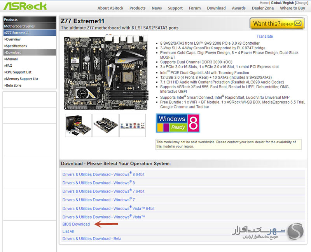Open Windows Vista 64bit drivers download

coord(108,208)
